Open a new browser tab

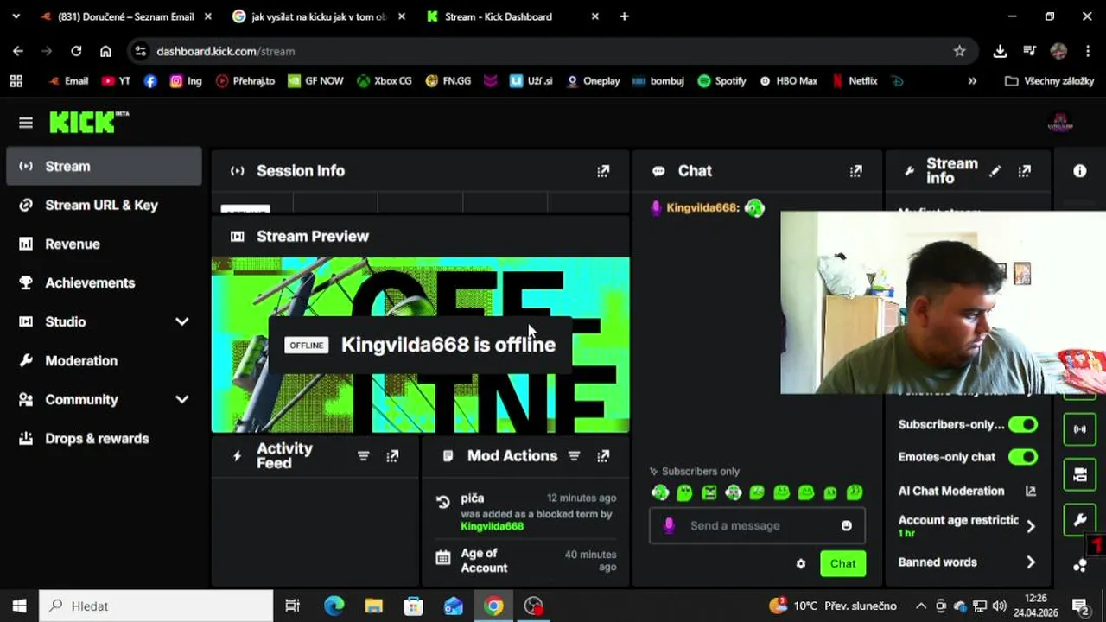[x=624, y=16]
